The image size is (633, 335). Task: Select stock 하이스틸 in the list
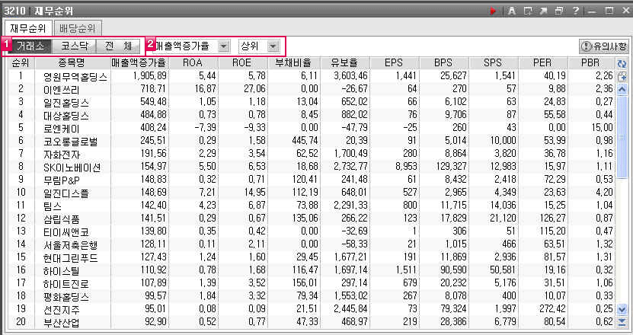coord(62,271)
